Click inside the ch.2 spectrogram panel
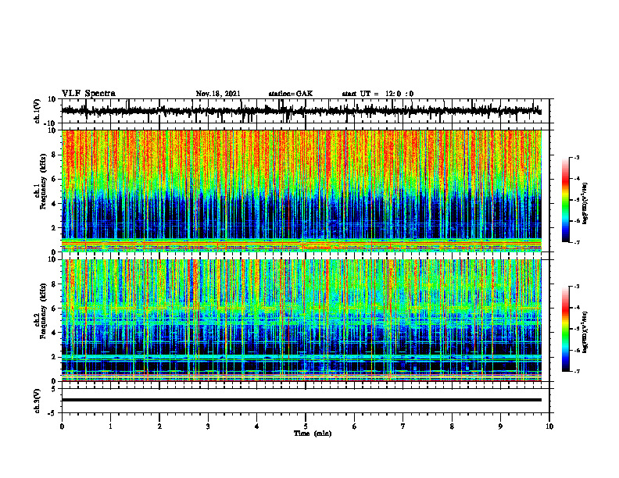 pos(302,320)
